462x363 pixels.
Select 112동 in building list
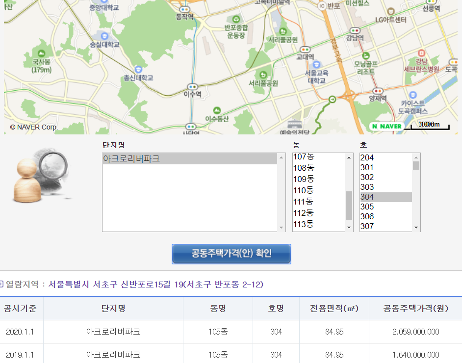click(318, 213)
